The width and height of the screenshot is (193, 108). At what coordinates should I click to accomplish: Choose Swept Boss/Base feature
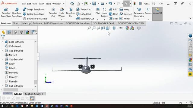coord(33,9)
